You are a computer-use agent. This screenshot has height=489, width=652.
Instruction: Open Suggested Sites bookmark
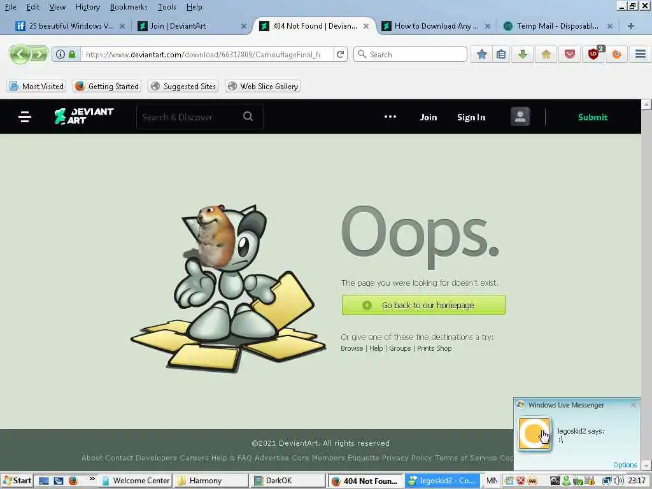pyautogui.click(x=183, y=86)
